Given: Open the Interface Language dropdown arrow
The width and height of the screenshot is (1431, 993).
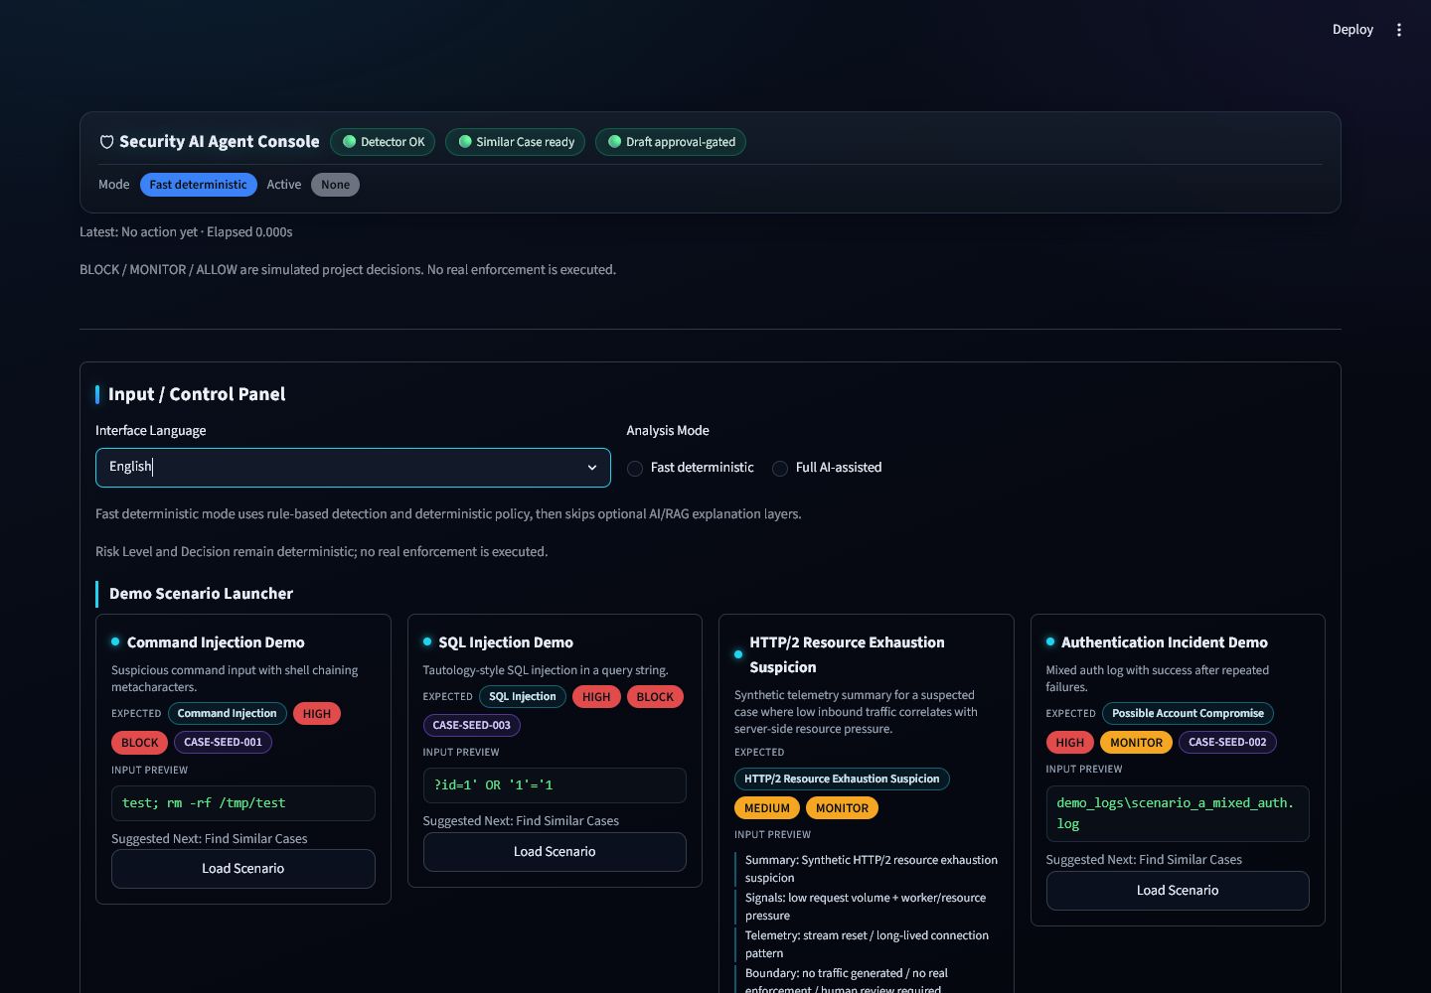Looking at the screenshot, I should pyautogui.click(x=592, y=468).
